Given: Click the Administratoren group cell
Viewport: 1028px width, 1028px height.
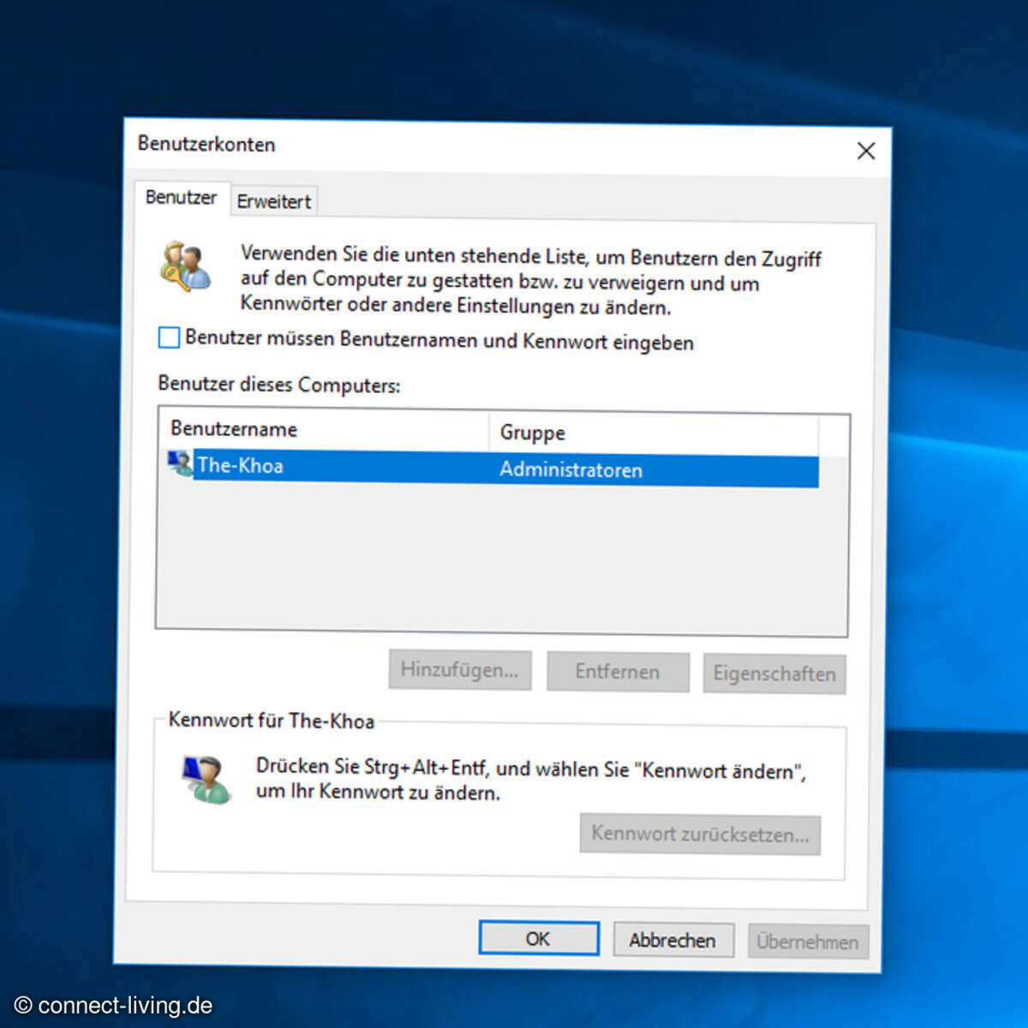Looking at the screenshot, I should 571,469.
